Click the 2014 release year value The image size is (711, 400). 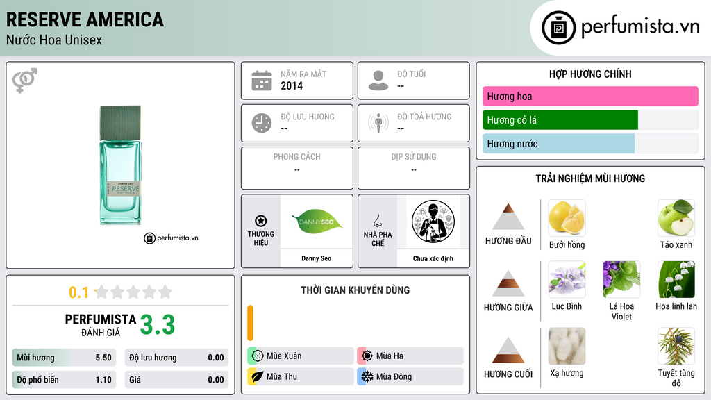tap(292, 85)
